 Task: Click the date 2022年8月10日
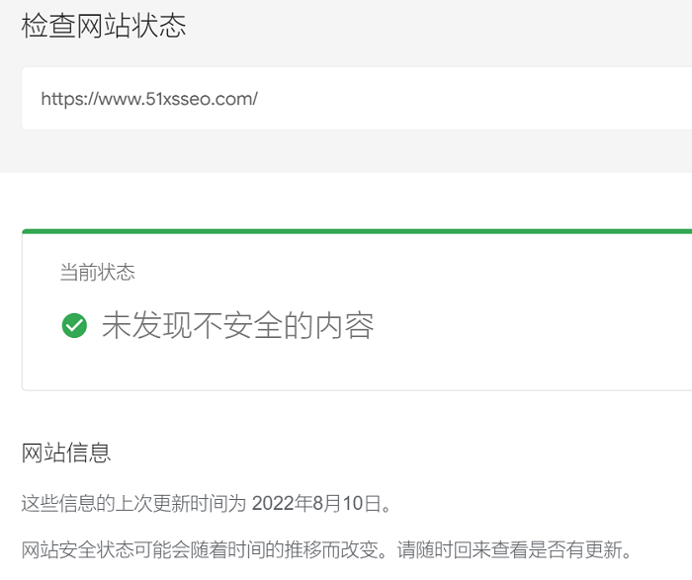point(316,503)
